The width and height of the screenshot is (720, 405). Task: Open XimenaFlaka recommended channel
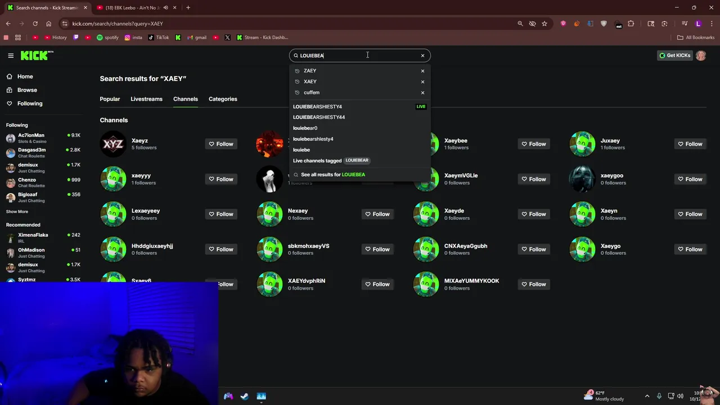(43, 238)
